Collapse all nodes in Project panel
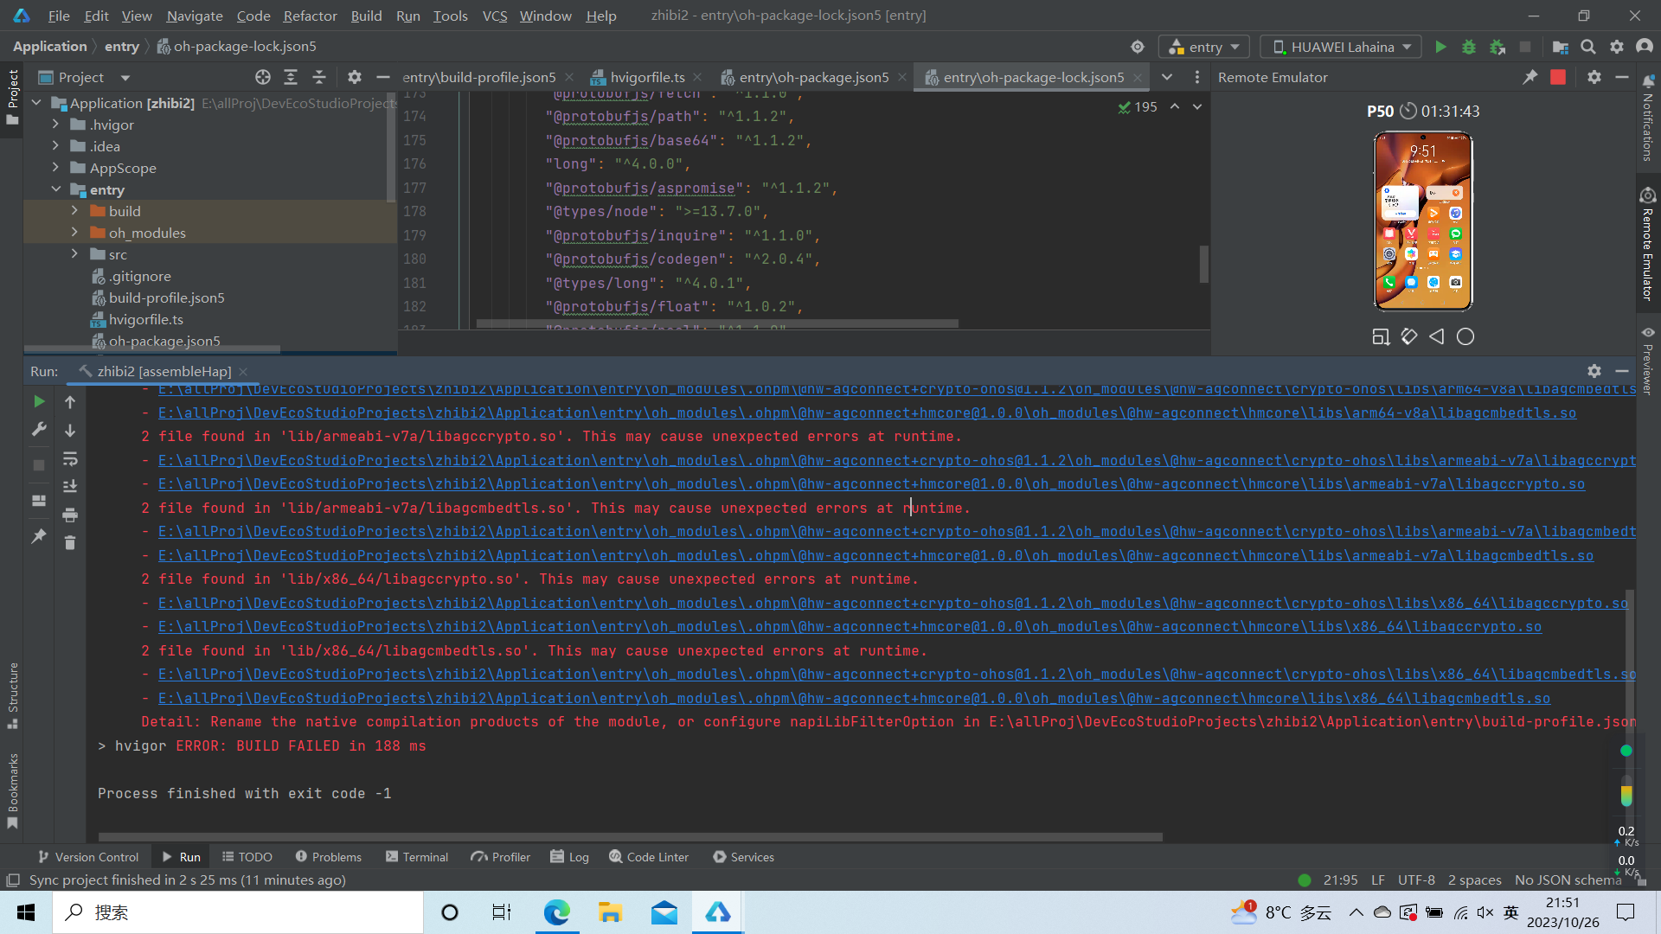The image size is (1661, 934). (x=319, y=77)
